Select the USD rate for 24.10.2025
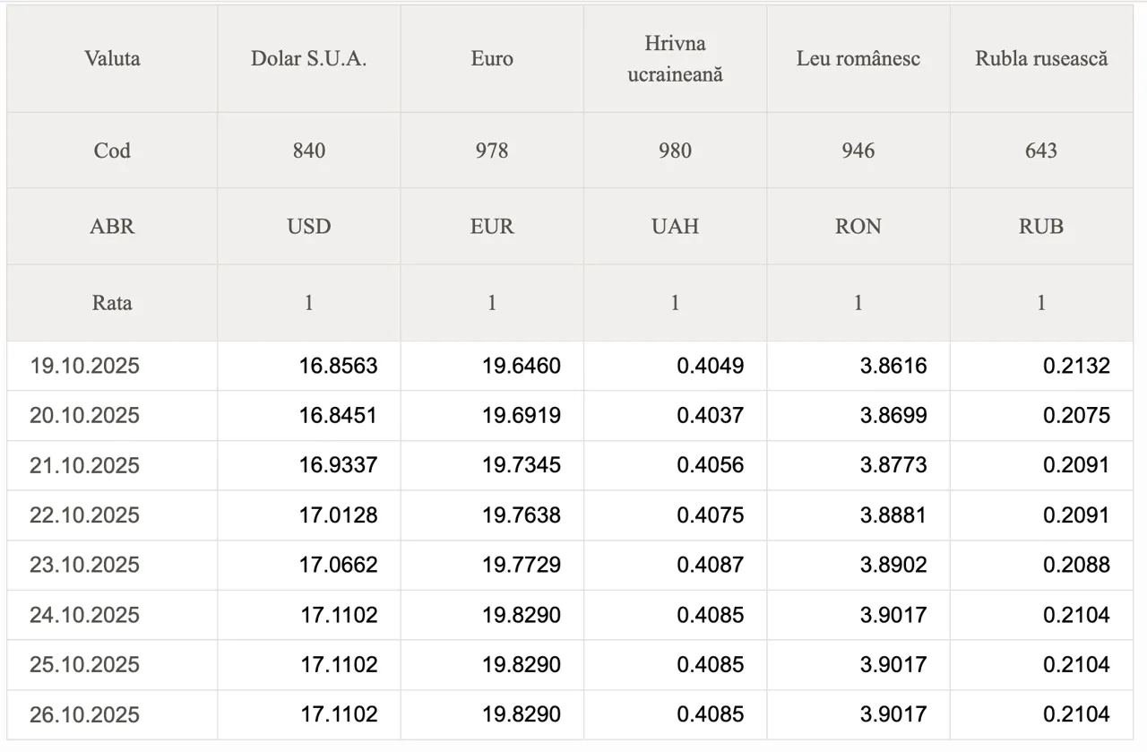Screen dimensions: 1147x752 338,615
